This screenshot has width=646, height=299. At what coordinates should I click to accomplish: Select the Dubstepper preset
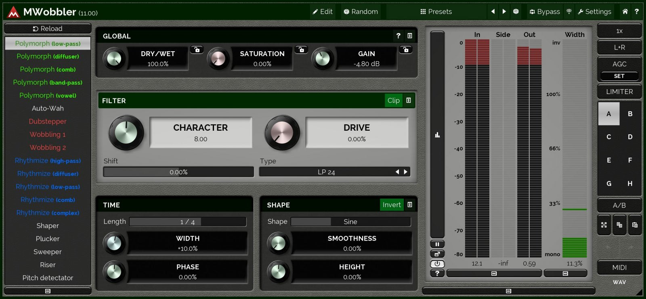click(48, 121)
